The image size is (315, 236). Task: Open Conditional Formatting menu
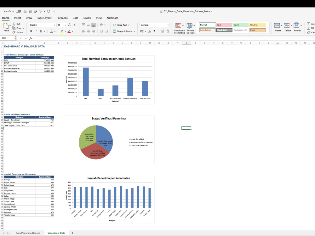tap(180, 28)
